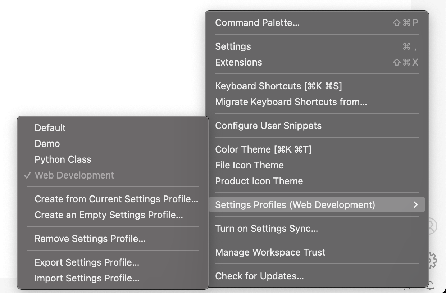446x293 pixels.
Task: Select Configure User Snippets
Action: [x=268, y=125]
